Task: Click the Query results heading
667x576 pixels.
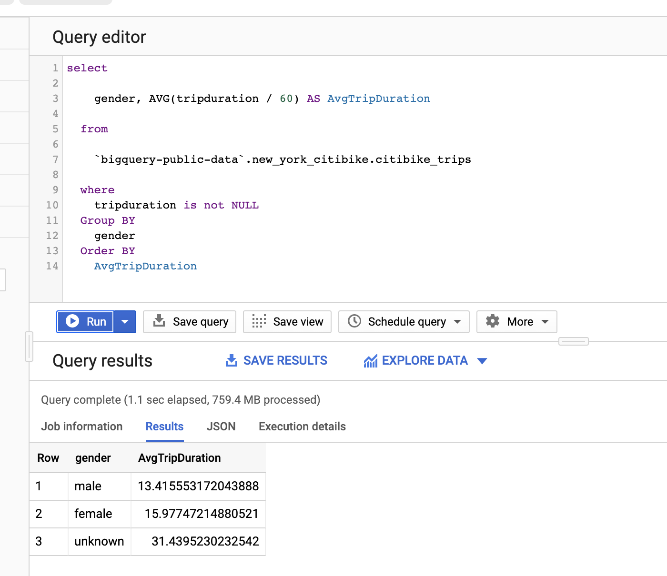Action: click(102, 361)
